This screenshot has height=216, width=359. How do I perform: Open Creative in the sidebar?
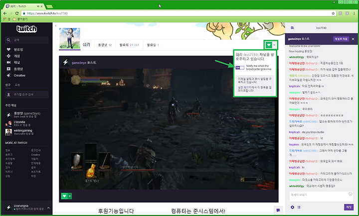click(19, 75)
